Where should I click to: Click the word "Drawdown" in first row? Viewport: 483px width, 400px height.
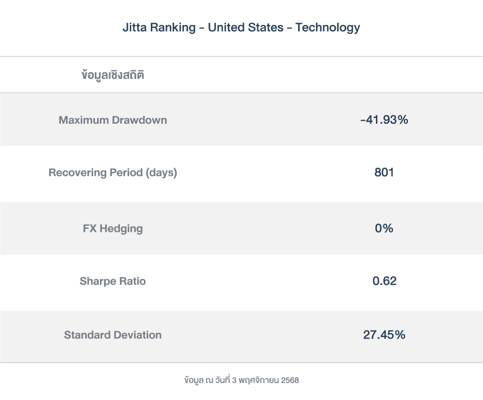pos(139,120)
